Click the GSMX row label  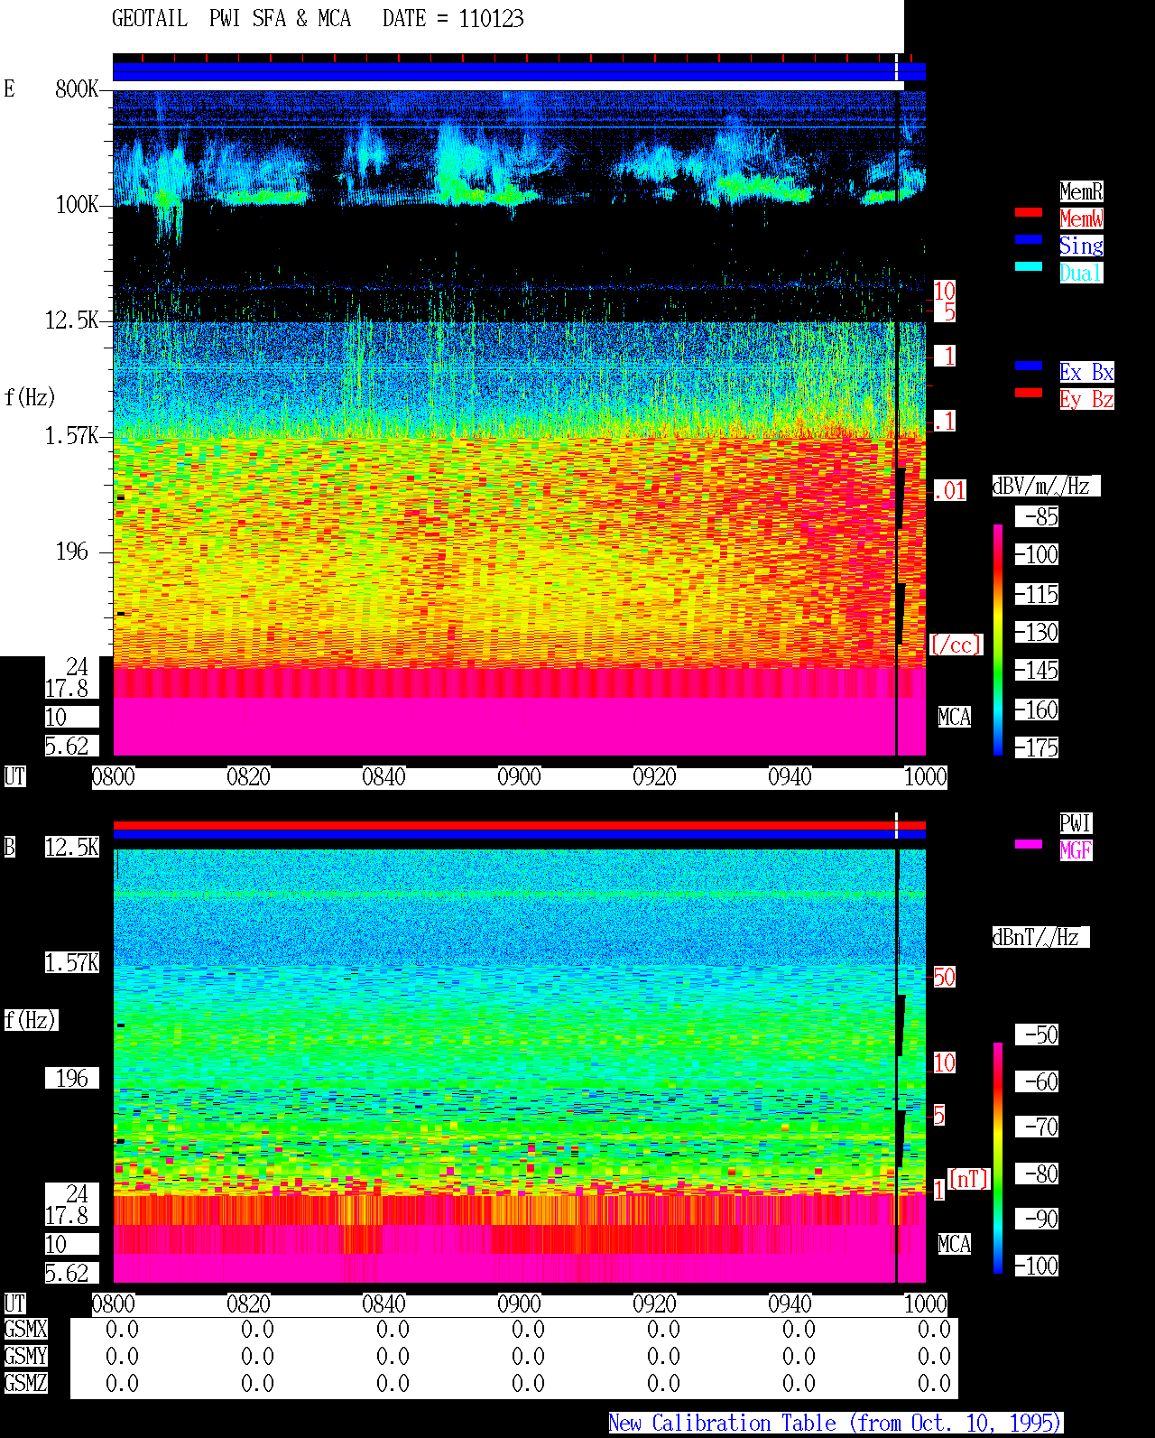click(x=25, y=1329)
